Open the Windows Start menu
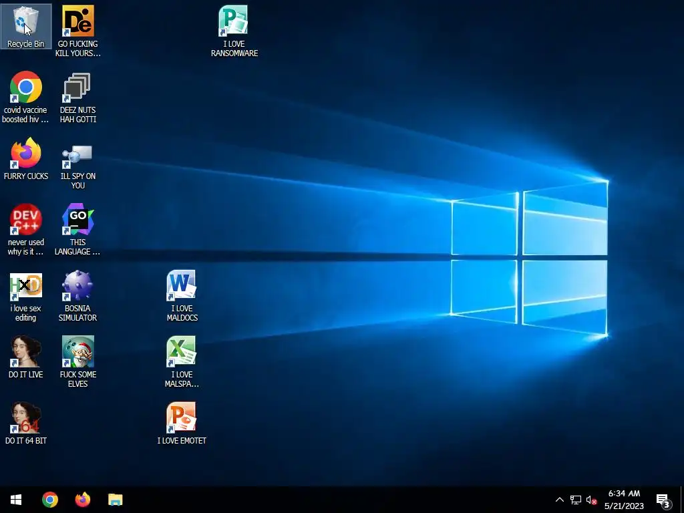This screenshot has width=684, height=513. click(x=16, y=500)
